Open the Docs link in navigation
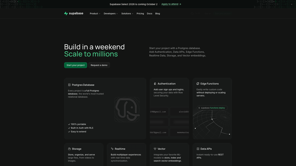The image size is (296, 166). click(149, 13)
